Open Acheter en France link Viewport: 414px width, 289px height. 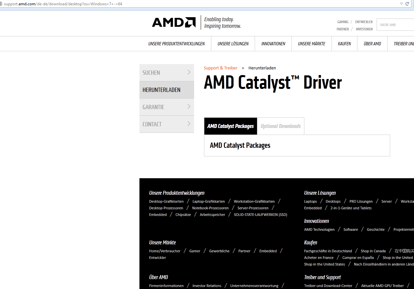point(319,258)
